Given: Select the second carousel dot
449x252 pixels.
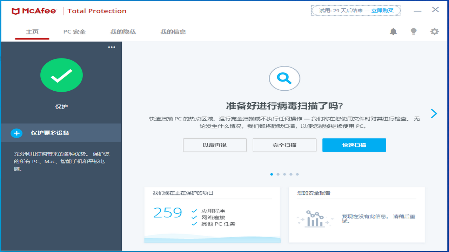Looking at the screenshot, I should point(278,174).
